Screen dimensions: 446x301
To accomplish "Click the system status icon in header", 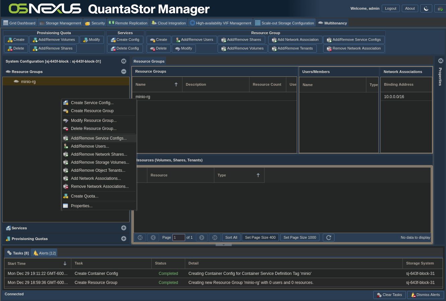I will point(440,8).
